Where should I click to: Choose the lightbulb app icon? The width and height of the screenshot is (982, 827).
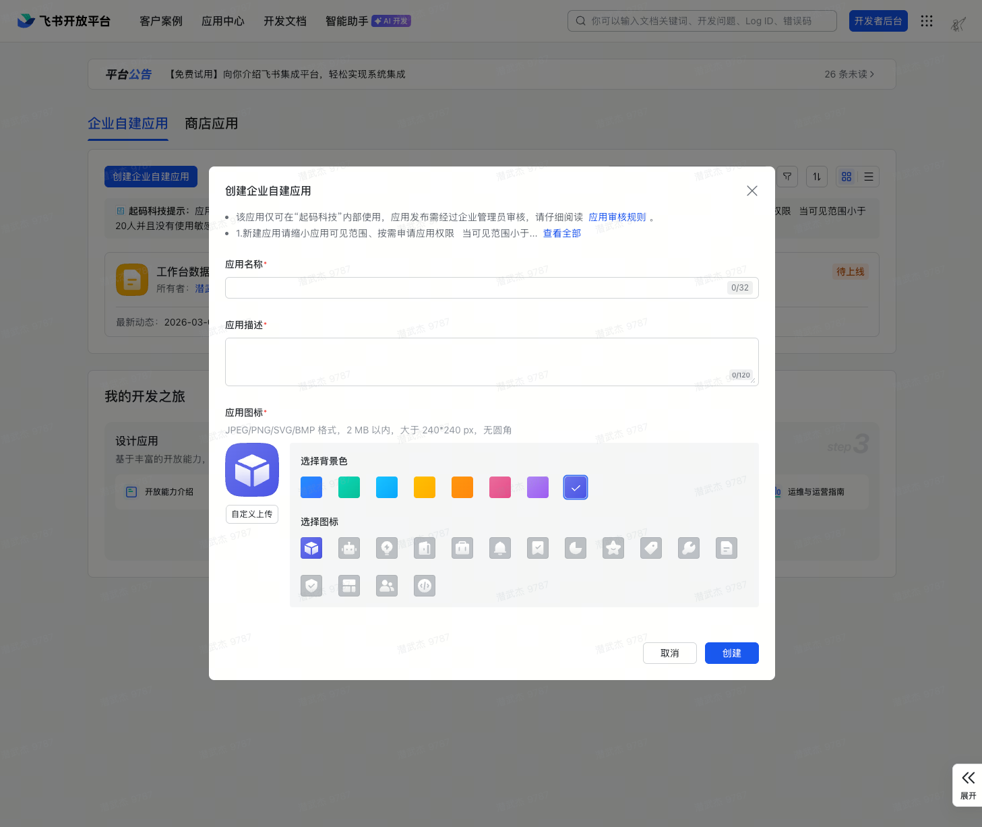pyautogui.click(x=387, y=548)
